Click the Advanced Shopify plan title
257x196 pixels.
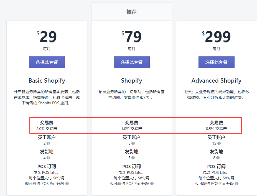coord(216,81)
